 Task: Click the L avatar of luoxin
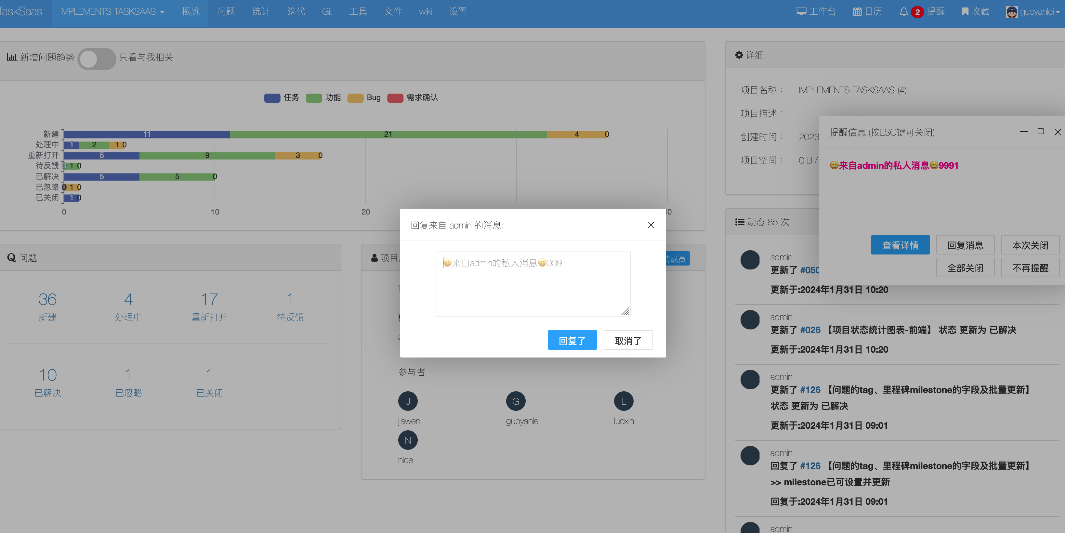click(x=624, y=401)
